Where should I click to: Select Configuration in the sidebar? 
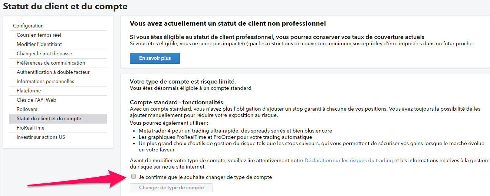tap(28, 26)
